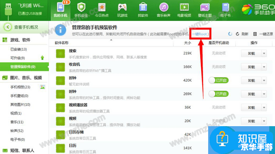The width and height of the screenshot is (275, 154).
Task: Open the 电影视频 film icon
Action: 184,7
